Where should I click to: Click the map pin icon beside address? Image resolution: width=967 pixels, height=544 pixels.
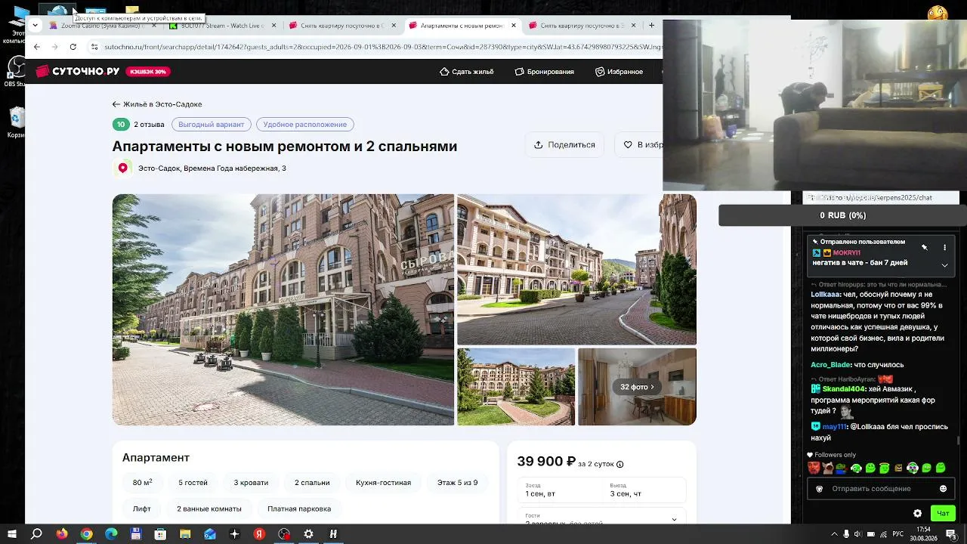[x=123, y=168]
